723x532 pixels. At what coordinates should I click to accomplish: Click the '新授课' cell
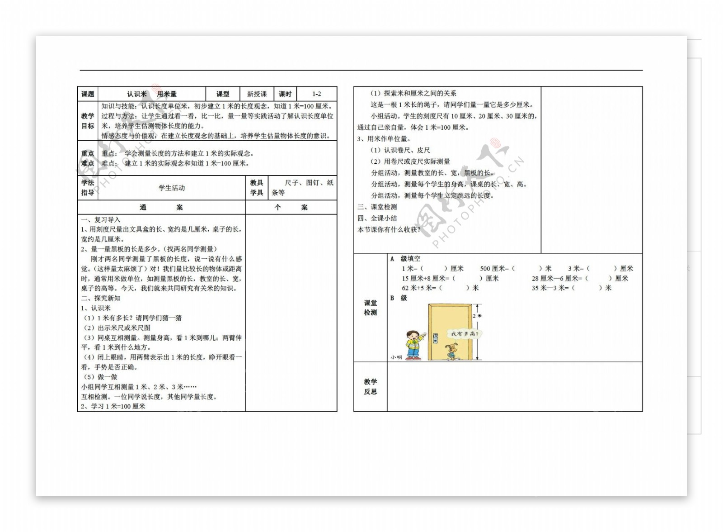(257, 94)
